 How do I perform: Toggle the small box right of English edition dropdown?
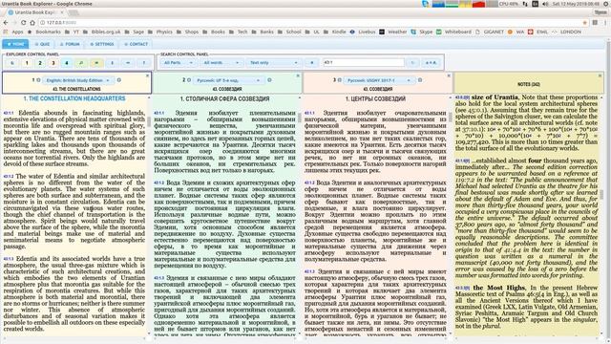coord(118,80)
